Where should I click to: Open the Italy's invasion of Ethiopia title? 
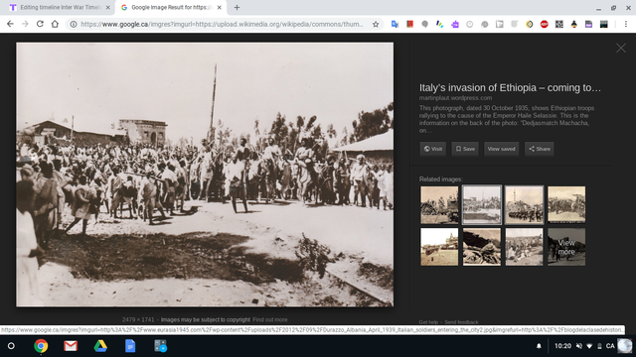click(510, 88)
